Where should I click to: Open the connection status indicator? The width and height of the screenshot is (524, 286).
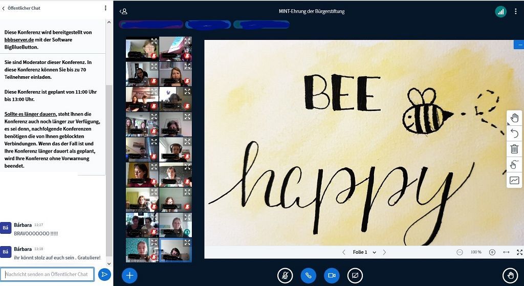coord(500,11)
